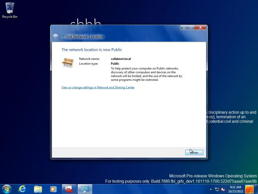The image size is (258, 194).
Task: Open the Windows Start orb
Action: pos(7,189)
